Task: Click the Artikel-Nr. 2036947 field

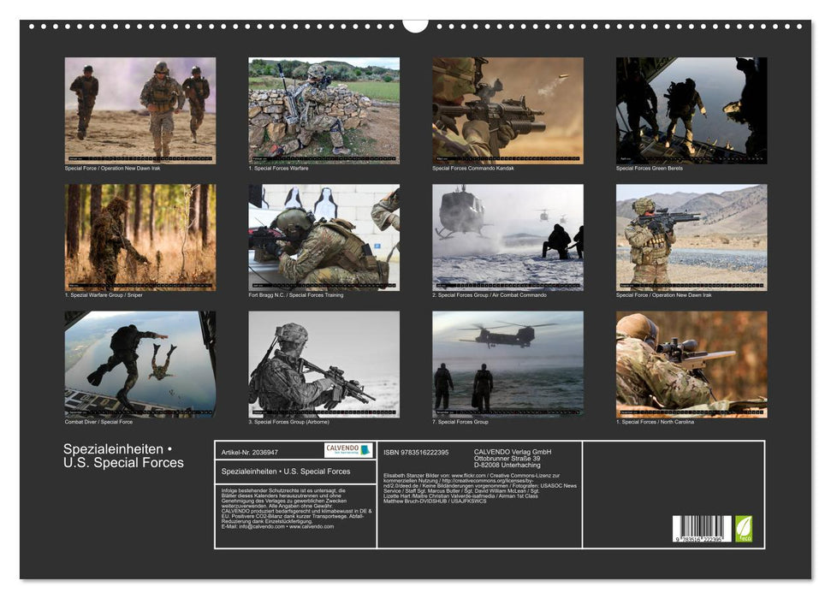Action: click(x=250, y=453)
